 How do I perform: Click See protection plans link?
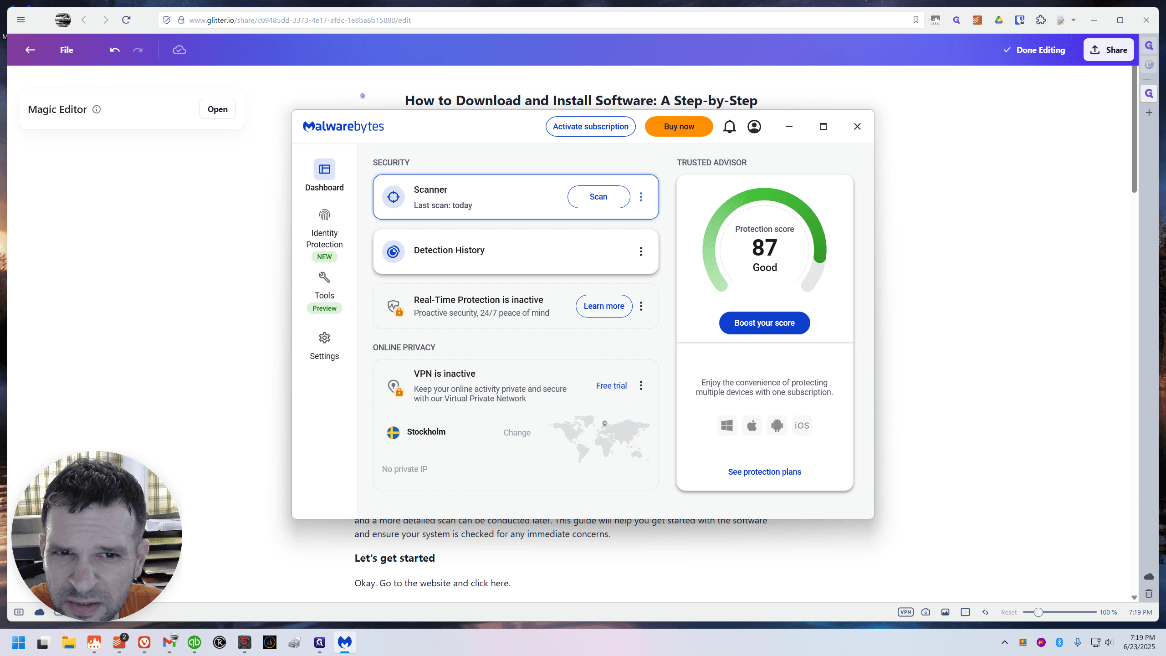(764, 472)
